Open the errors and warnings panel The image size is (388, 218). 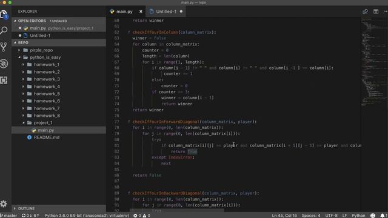(142, 216)
